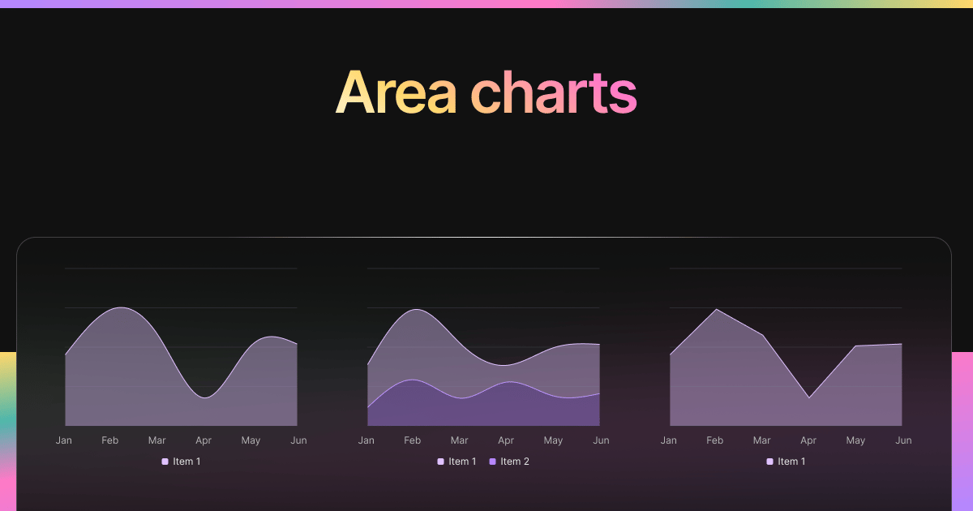Click the May axis label on the middle chart
This screenshot has width=973, height=511.
click(553, 440)
